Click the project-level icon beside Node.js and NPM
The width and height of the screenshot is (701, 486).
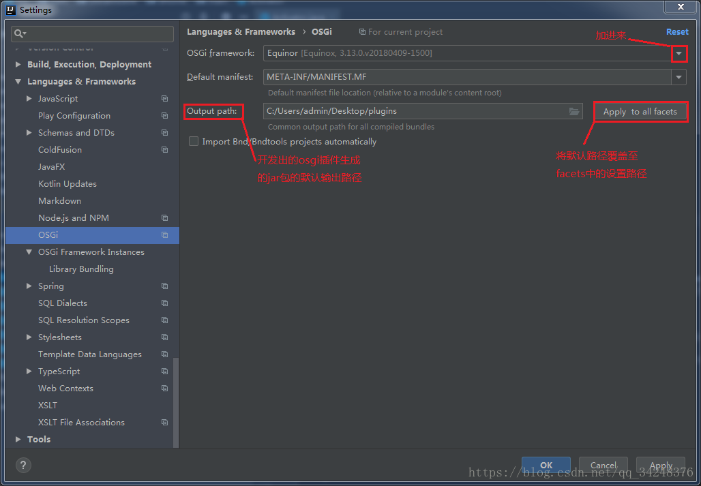pyautogui.click(x=164, y=218)
